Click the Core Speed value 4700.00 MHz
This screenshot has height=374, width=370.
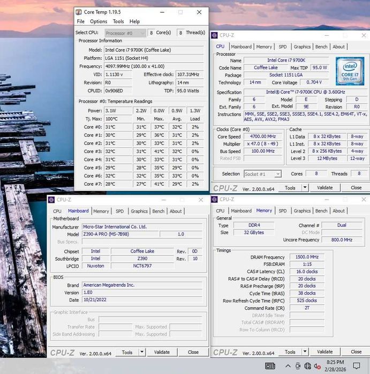263,136
